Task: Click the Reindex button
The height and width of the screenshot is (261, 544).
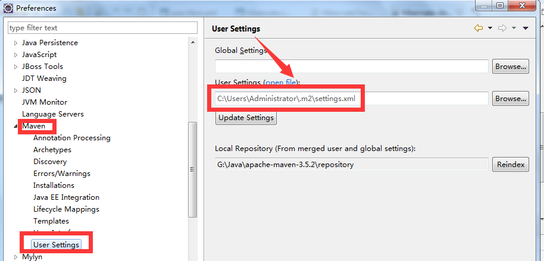Action: pos(511,164)
